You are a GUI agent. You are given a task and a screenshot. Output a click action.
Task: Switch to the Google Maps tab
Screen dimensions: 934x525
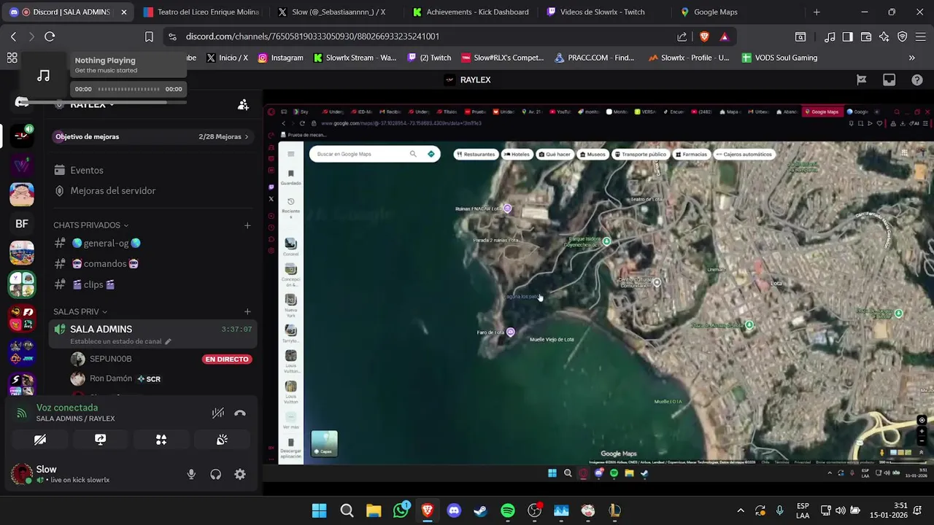coord(737,12)
